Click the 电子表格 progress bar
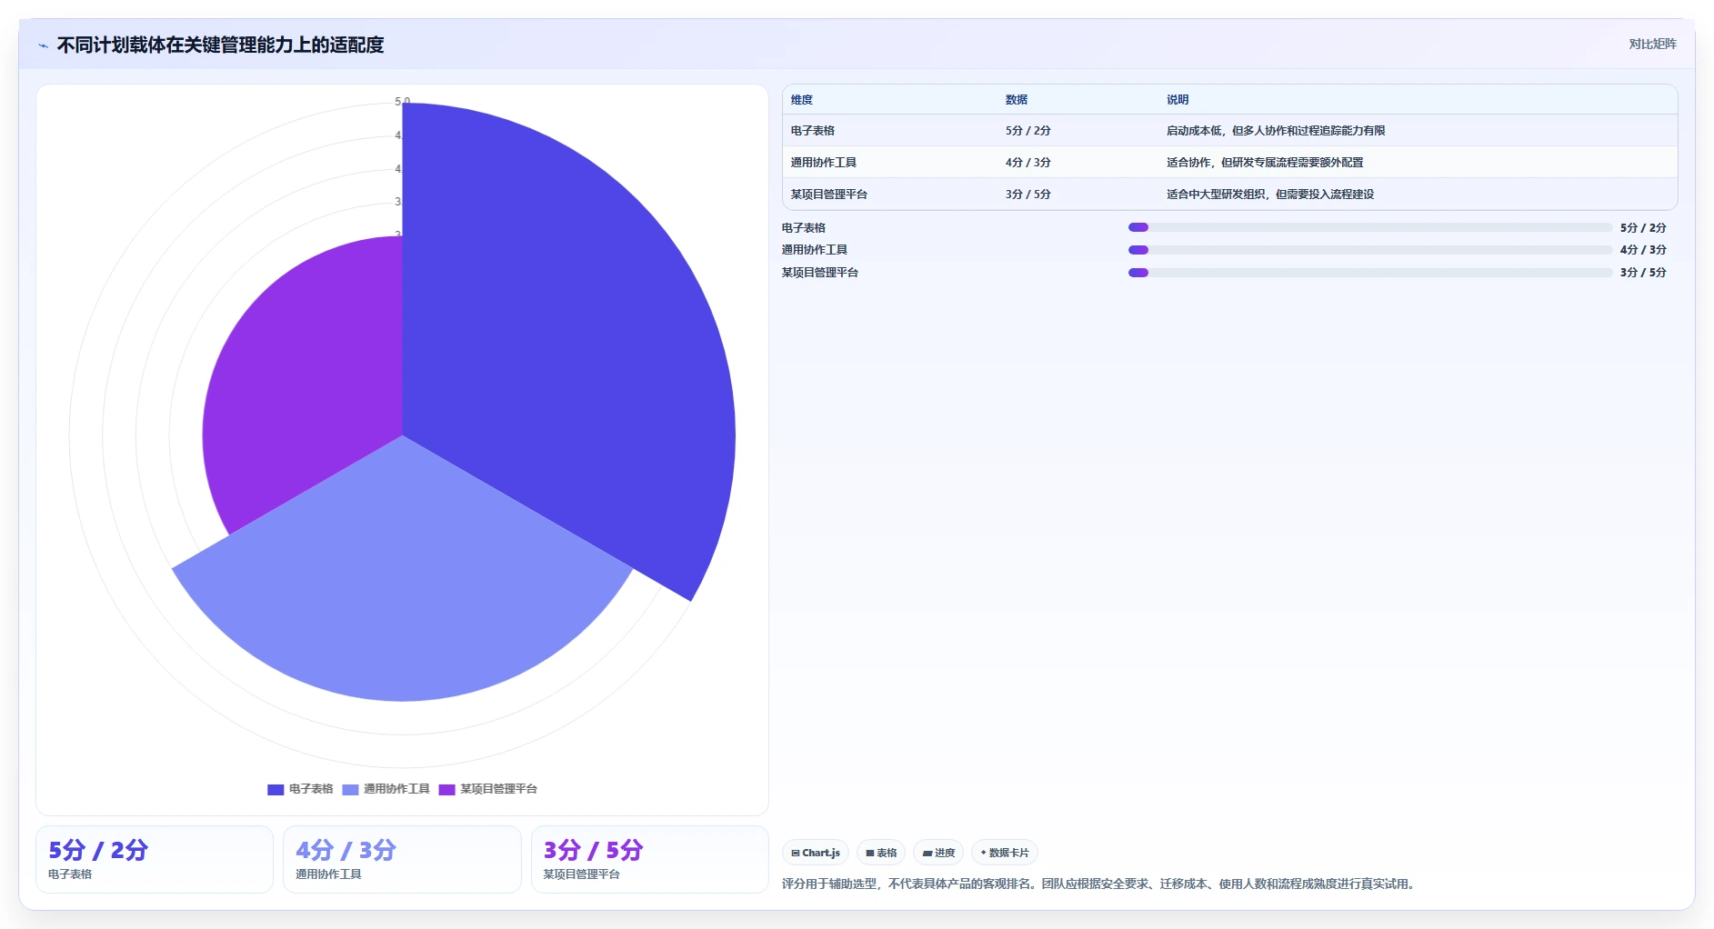The width and height of the screenshot is (1714, 929). coord(1370,227)
